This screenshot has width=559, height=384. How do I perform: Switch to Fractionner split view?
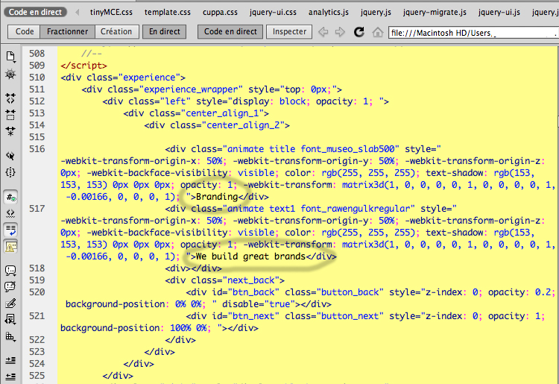coord(67,32)
